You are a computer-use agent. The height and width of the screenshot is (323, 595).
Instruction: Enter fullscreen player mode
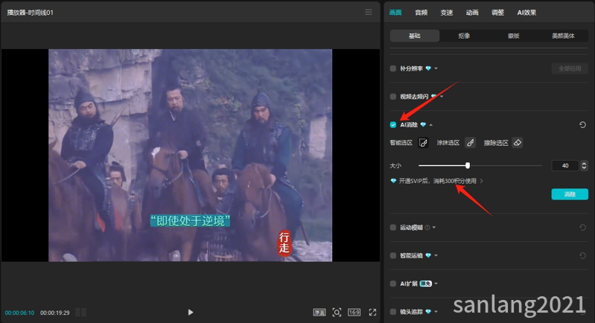tap(372, 313)
